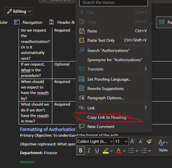This screenshot has height=168, width=172.
Task: Click the Rewrite Suggestions icon
Action: (82, 89)
